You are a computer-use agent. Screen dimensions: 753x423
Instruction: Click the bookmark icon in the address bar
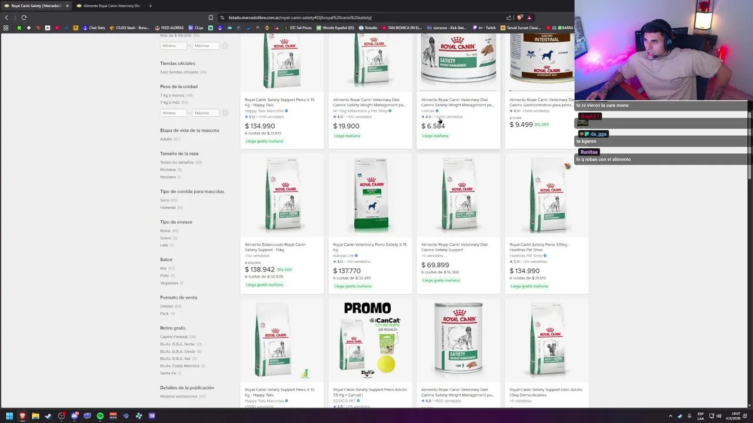[211, 18]
